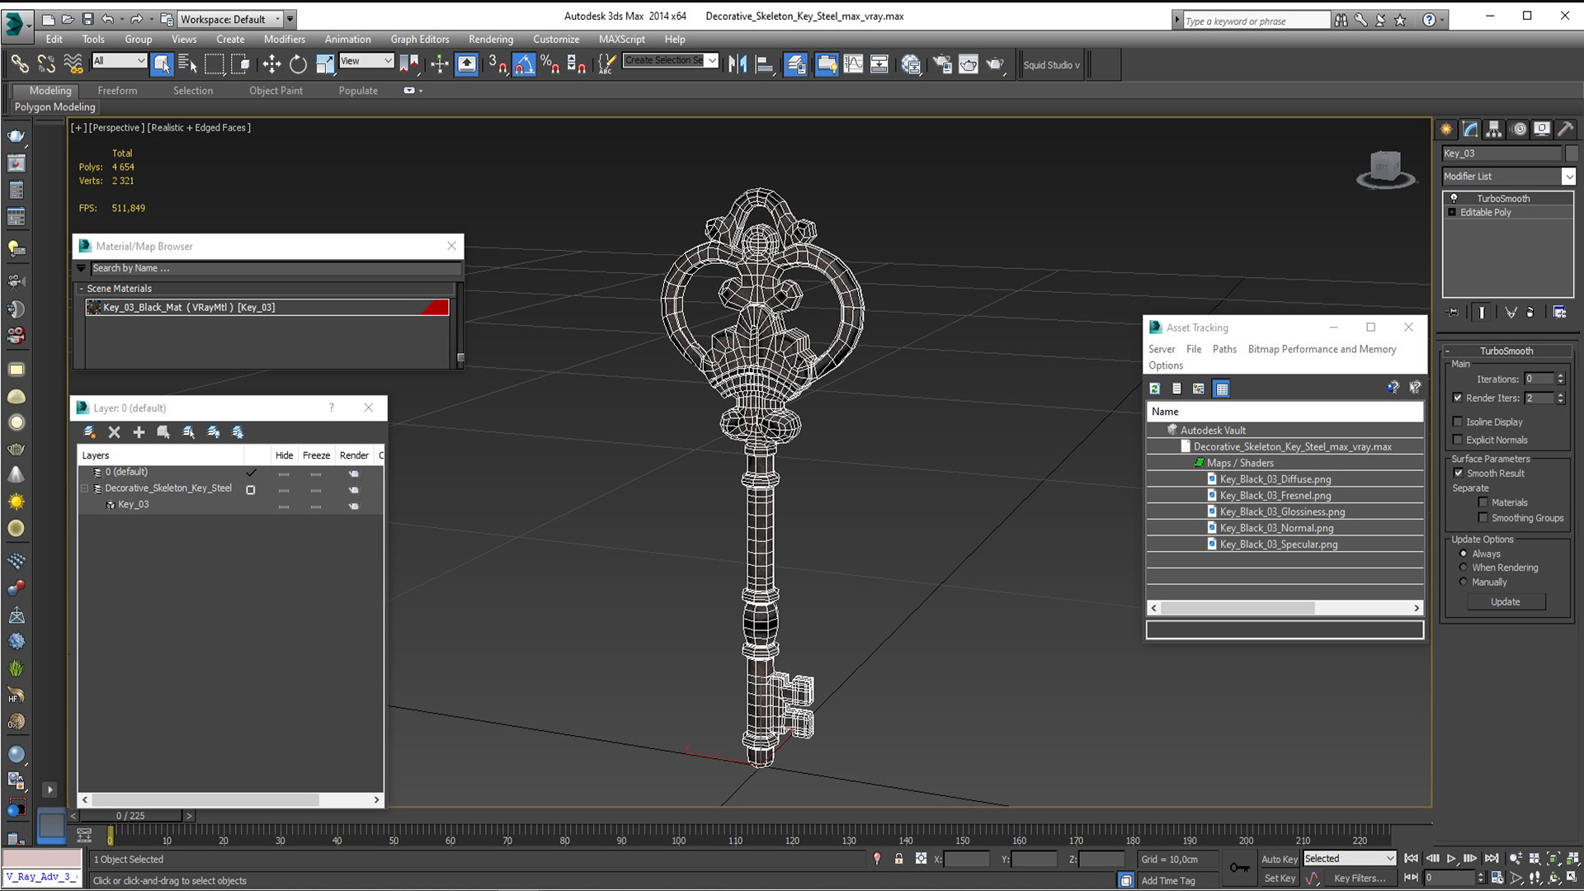Viewport: 1584px width, 891px height.
Task: Select the Manually update option
Action: click(1464, 582)
